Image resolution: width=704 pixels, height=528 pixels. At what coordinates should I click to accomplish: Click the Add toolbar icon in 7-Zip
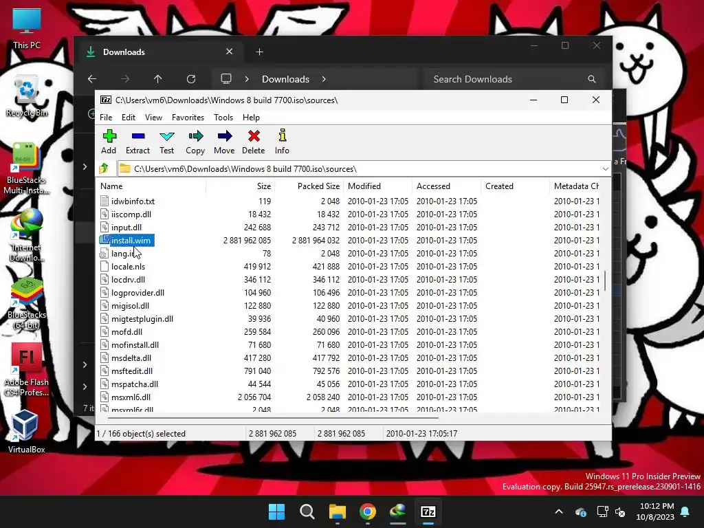pos(109,142)
